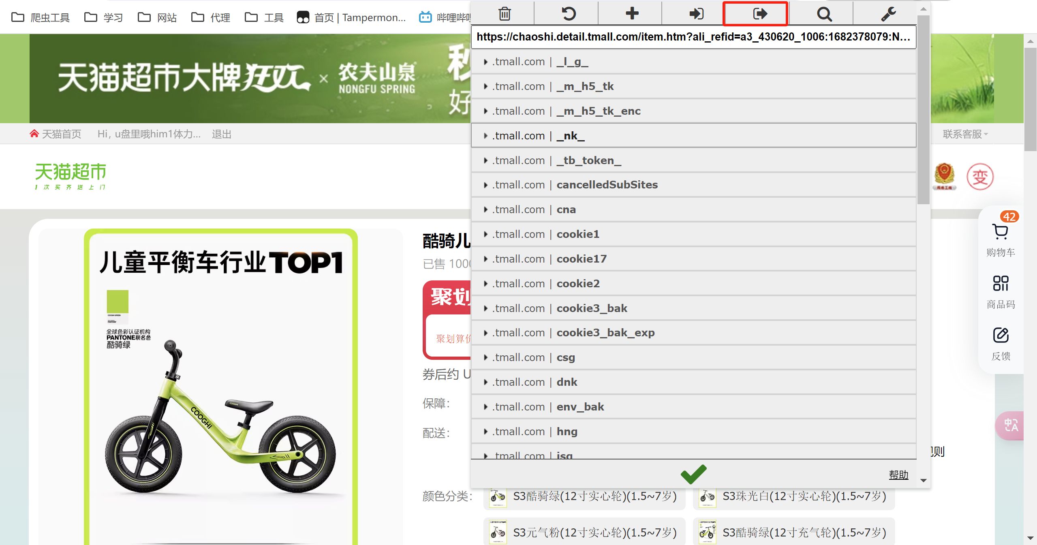Screen dimensions: 1037x545
Task: Expand the _m_h5_tk cookie row
Action: [693, 86]
